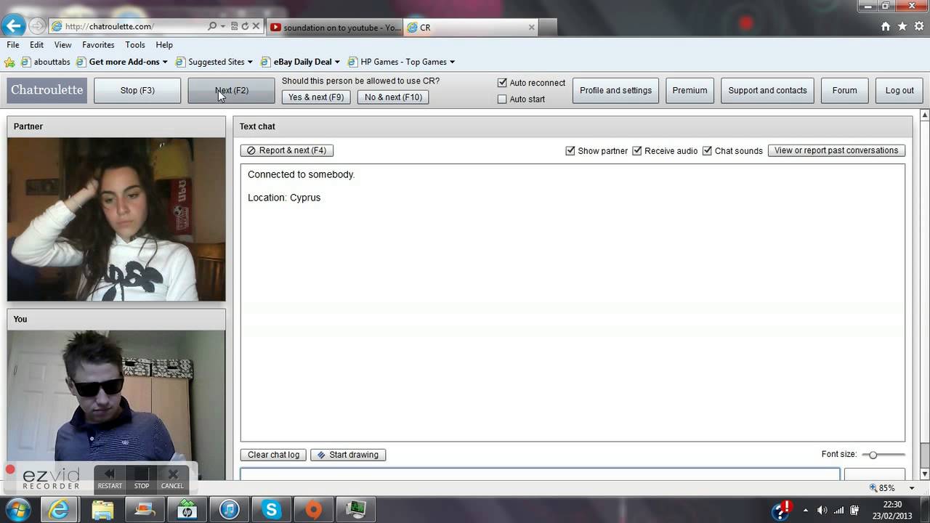Open the Edit menu
This screenshot has width=930, height=523.
click(x=37, y=44)
